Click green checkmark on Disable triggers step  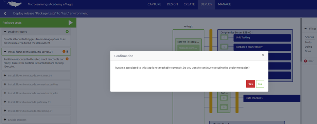pos(67,31)
